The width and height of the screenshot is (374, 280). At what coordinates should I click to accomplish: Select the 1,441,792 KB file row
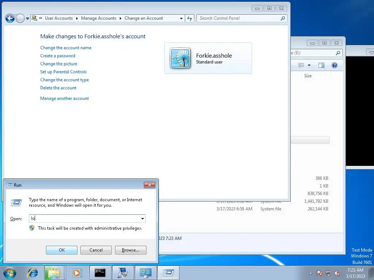pyautogui.click(x=316, y=201)
